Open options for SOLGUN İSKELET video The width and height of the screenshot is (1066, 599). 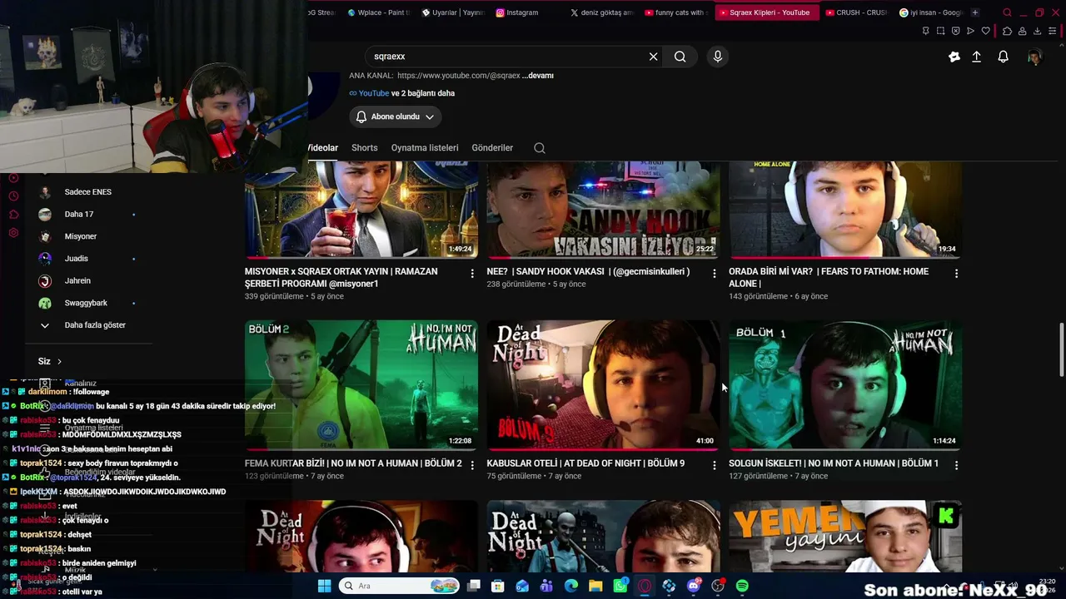pos(956,465)
